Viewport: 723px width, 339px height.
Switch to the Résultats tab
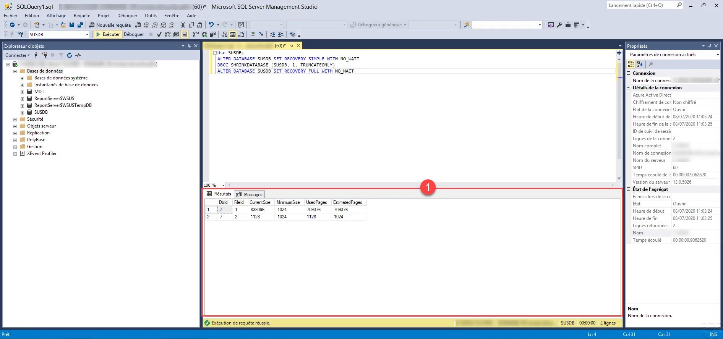pos(219,194)
